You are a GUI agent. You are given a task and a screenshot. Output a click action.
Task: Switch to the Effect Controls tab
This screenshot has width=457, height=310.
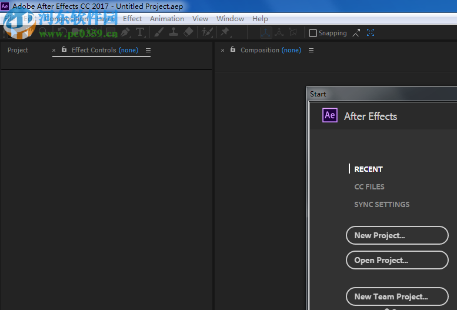coord(105,50)
